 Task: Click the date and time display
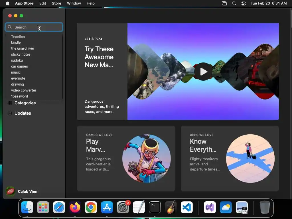point(269,3)
